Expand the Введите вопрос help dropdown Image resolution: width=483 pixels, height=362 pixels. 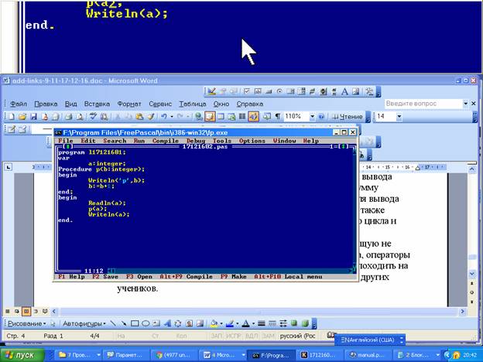click(465, 104)
